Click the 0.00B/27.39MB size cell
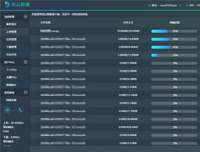 [128, 111]
